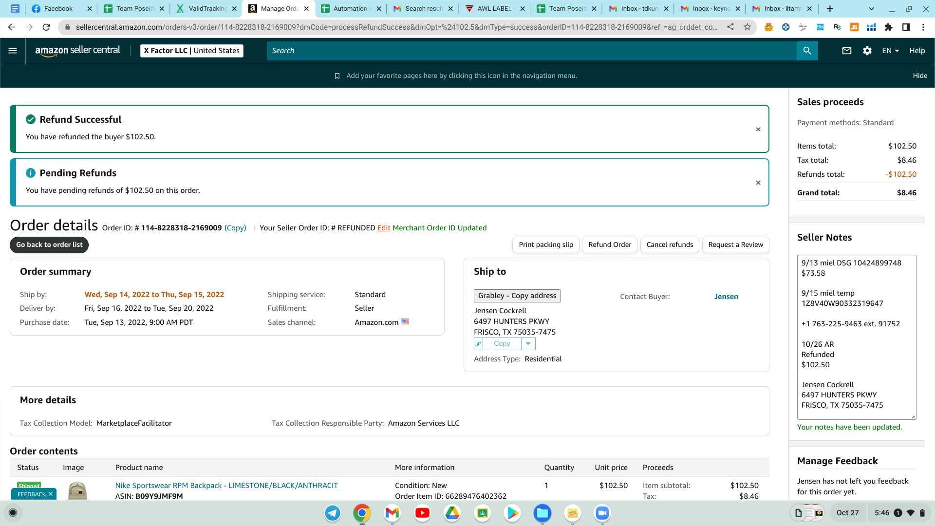Copy the order ID via (Copy) link
935x526 pixels.
coord(235,228)
